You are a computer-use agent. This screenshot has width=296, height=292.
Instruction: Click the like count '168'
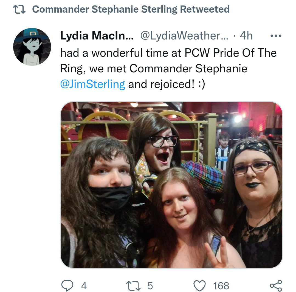point(221,286)
